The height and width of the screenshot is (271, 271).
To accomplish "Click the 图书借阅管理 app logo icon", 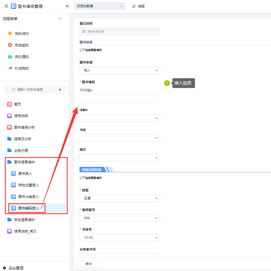I will [x=14, y=6].
